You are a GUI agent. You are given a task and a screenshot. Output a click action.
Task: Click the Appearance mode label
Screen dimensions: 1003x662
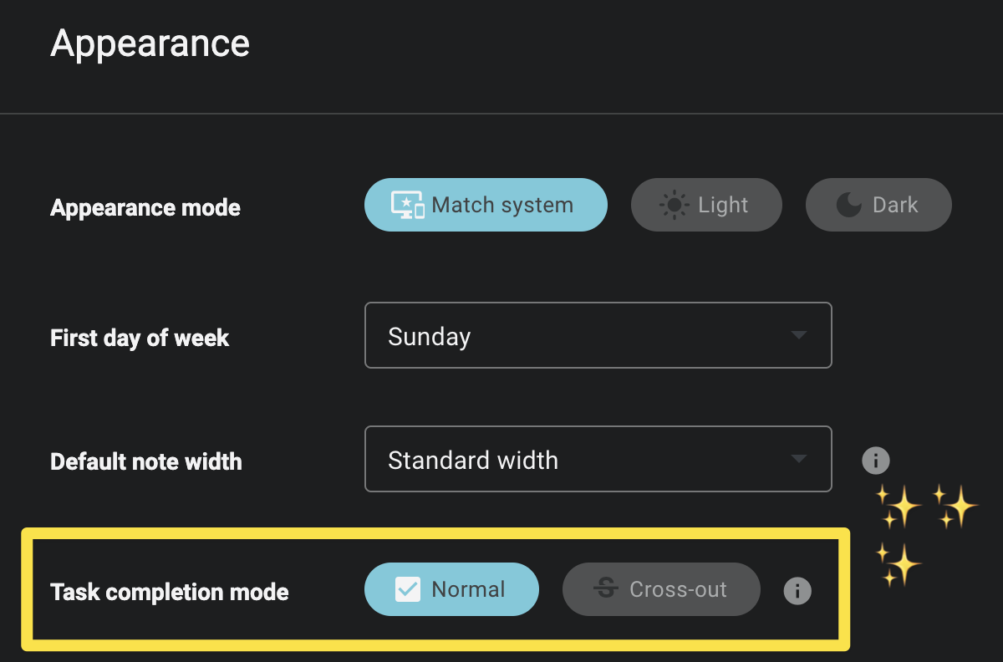145,207
